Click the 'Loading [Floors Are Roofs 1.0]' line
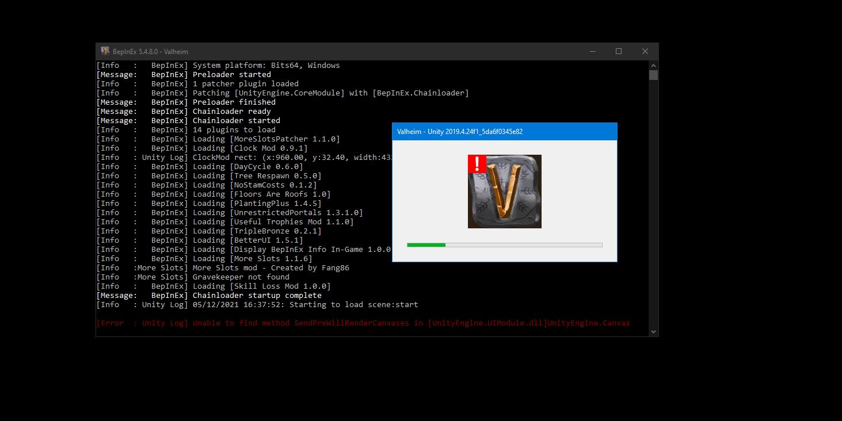 [214, 194]
